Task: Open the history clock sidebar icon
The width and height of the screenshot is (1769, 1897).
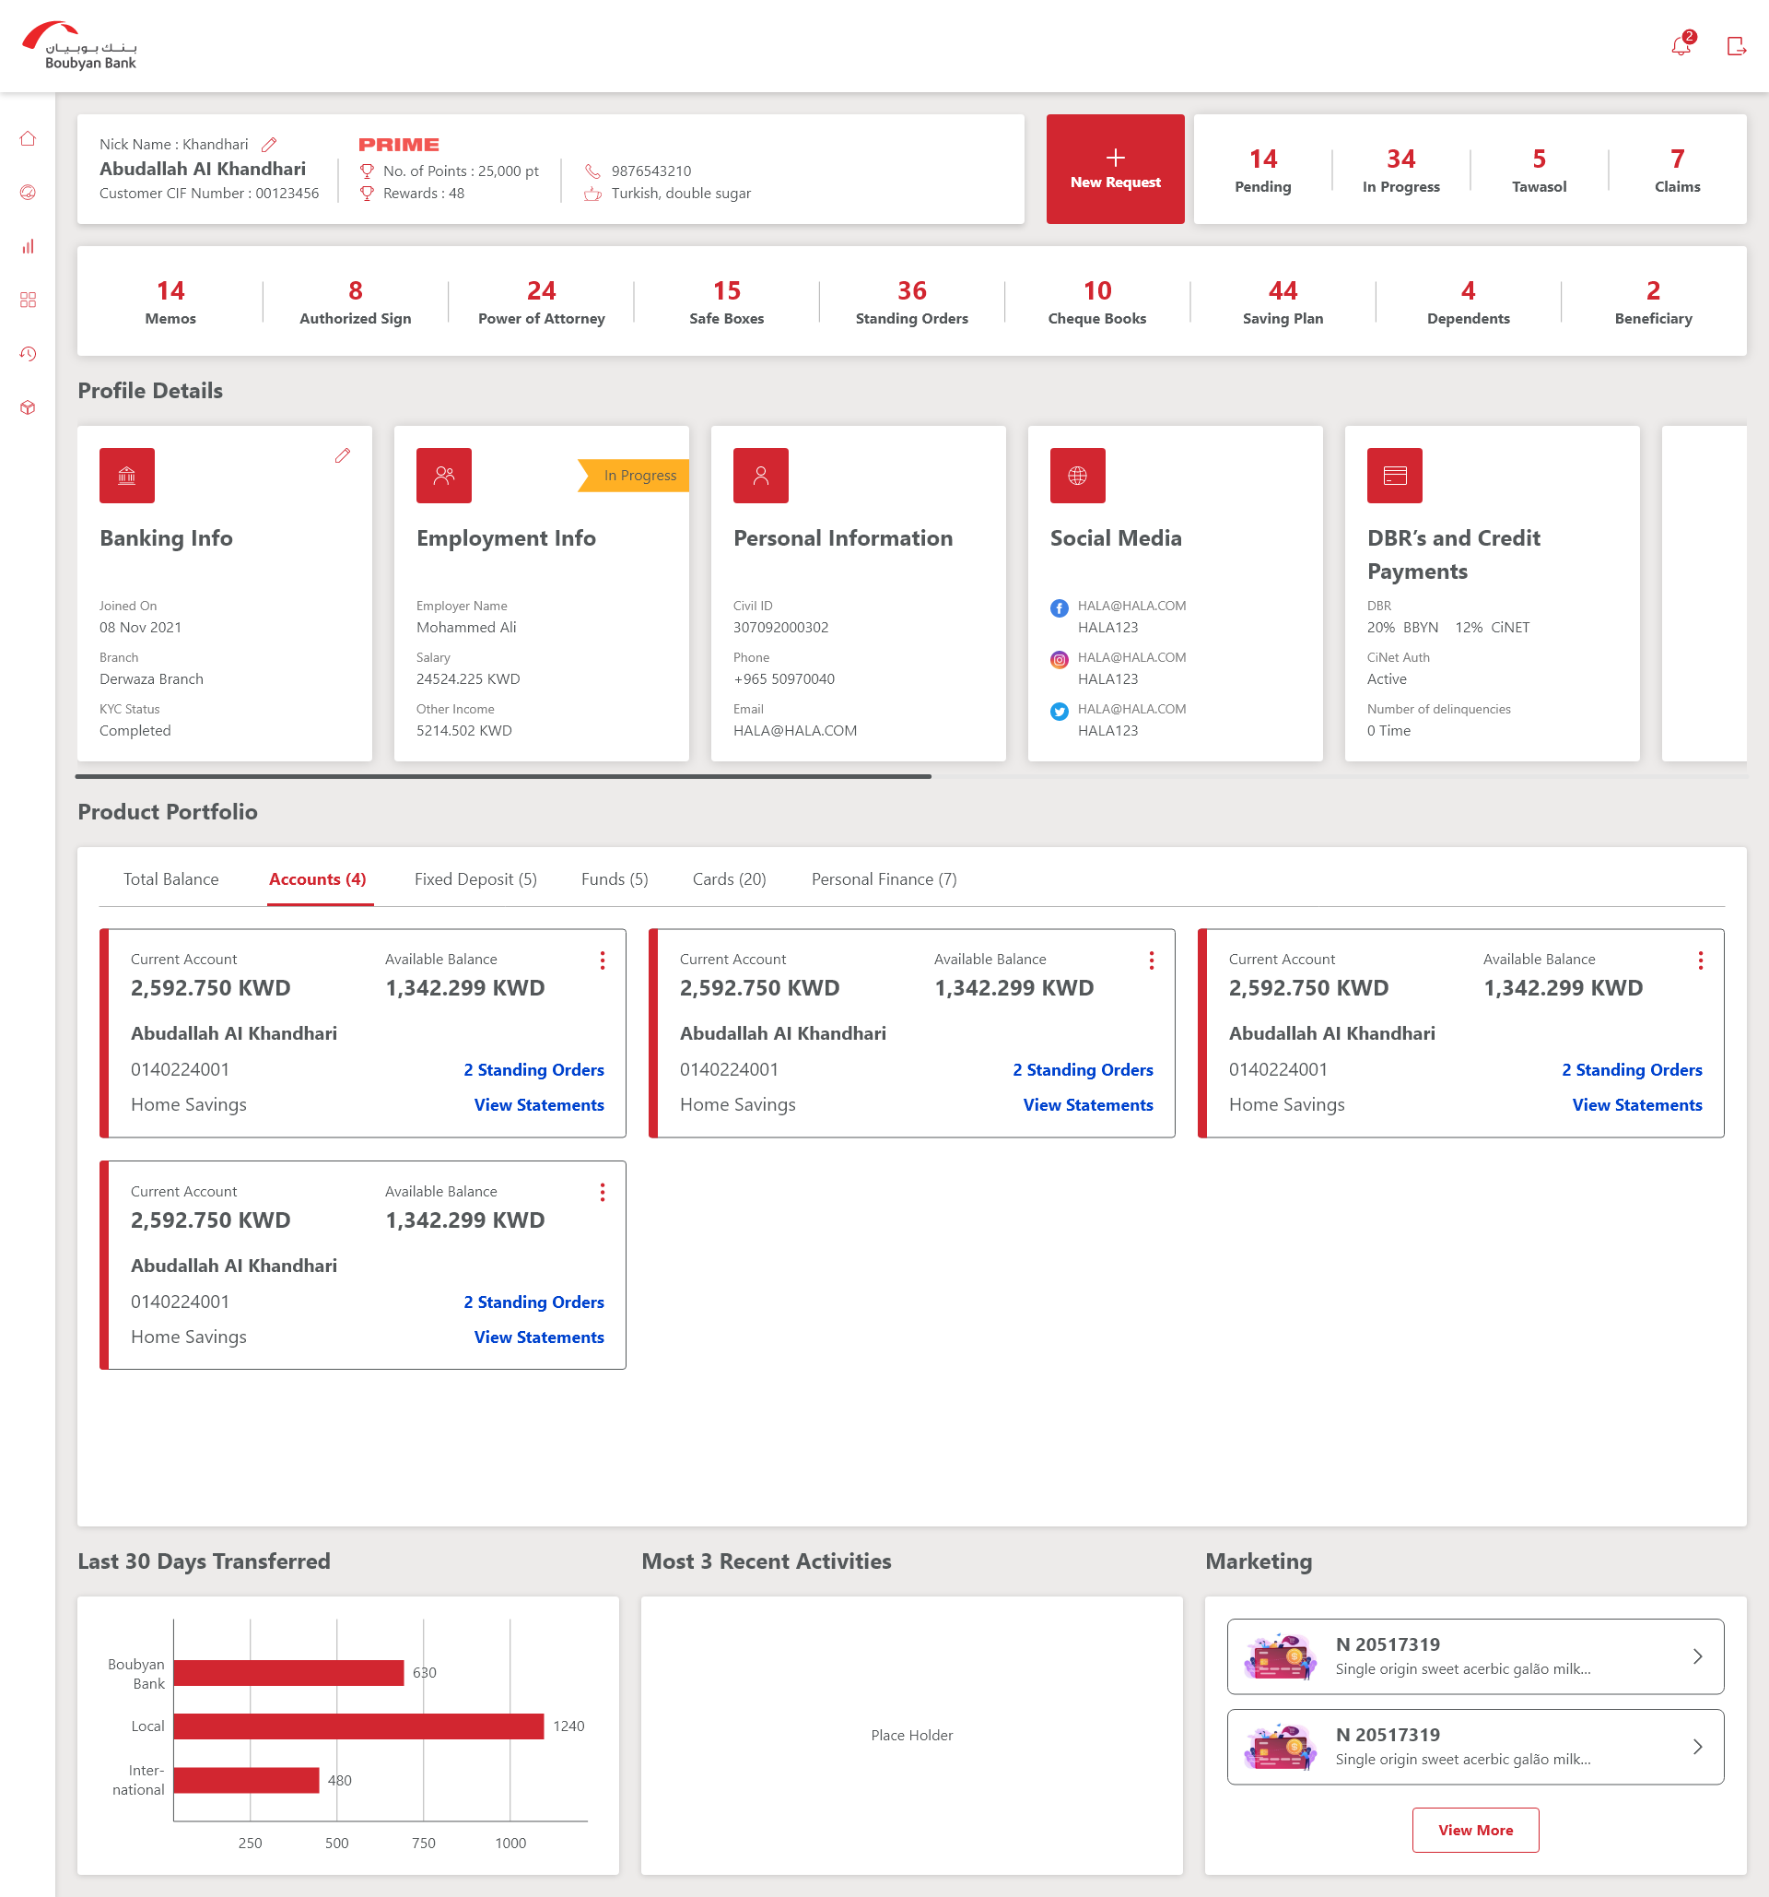Action: click(x=28, y=354)
